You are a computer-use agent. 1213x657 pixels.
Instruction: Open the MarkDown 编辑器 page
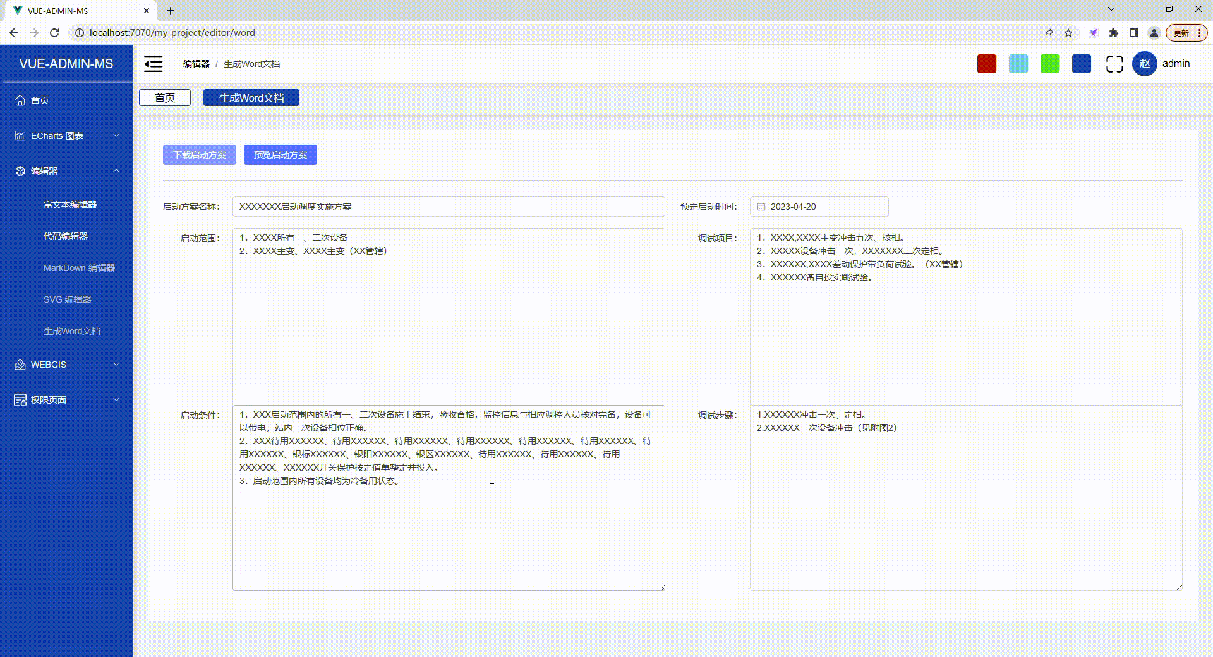click(78, 268)
